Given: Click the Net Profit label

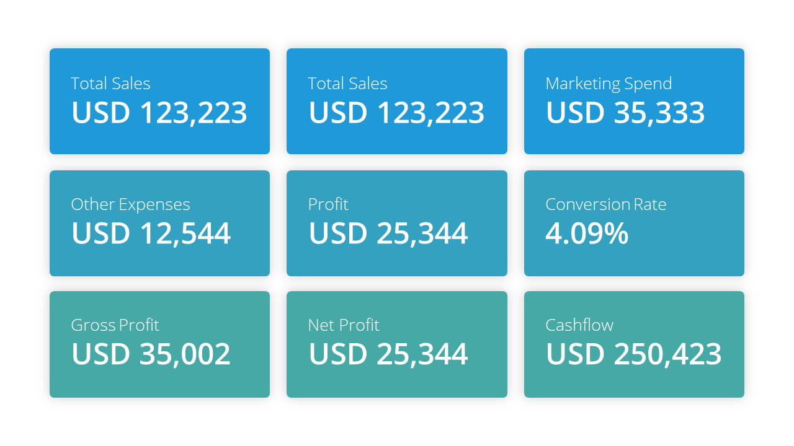Looking at the screenshot, I should [344, 325].
